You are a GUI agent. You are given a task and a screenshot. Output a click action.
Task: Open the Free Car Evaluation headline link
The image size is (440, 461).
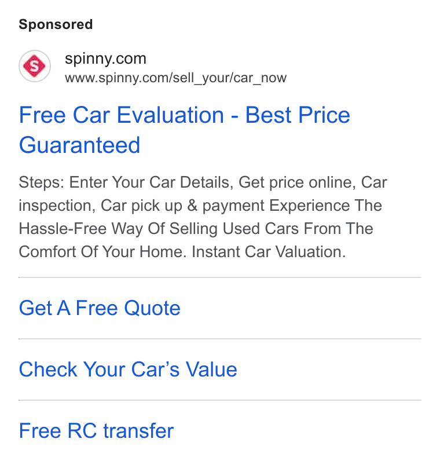184,130
